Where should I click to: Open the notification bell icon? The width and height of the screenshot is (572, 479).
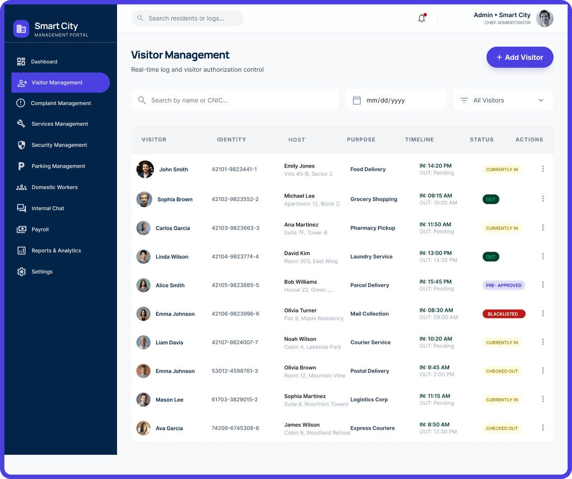point(422,18)
